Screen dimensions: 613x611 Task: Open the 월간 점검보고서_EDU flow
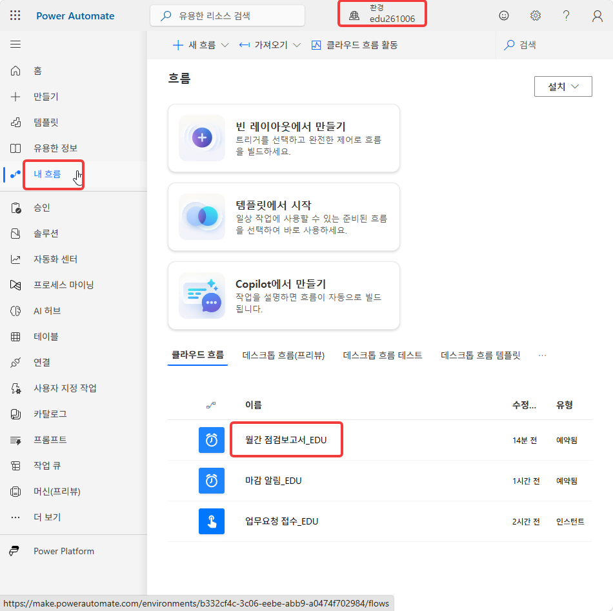coord(286,440)
